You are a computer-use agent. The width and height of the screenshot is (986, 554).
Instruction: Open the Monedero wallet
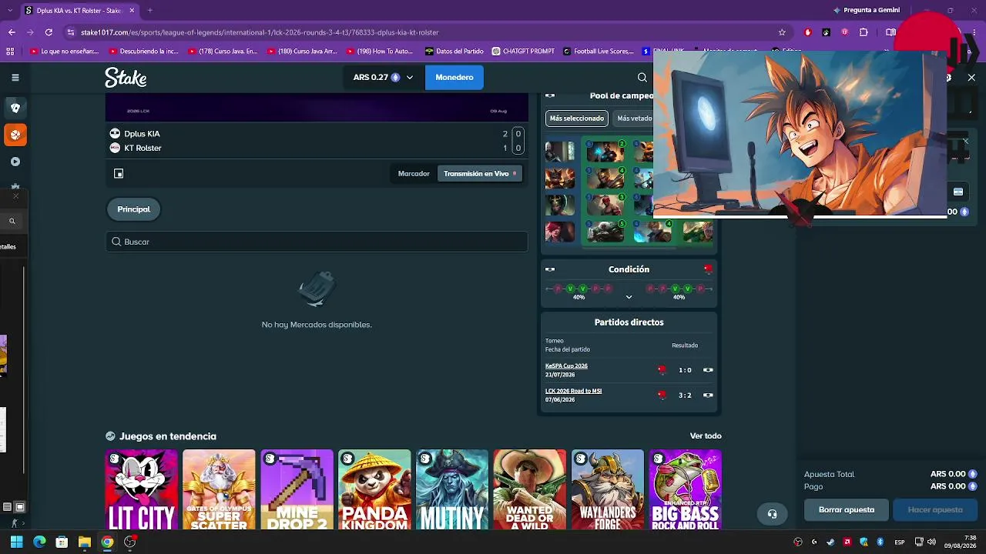[x=454, y=77]
